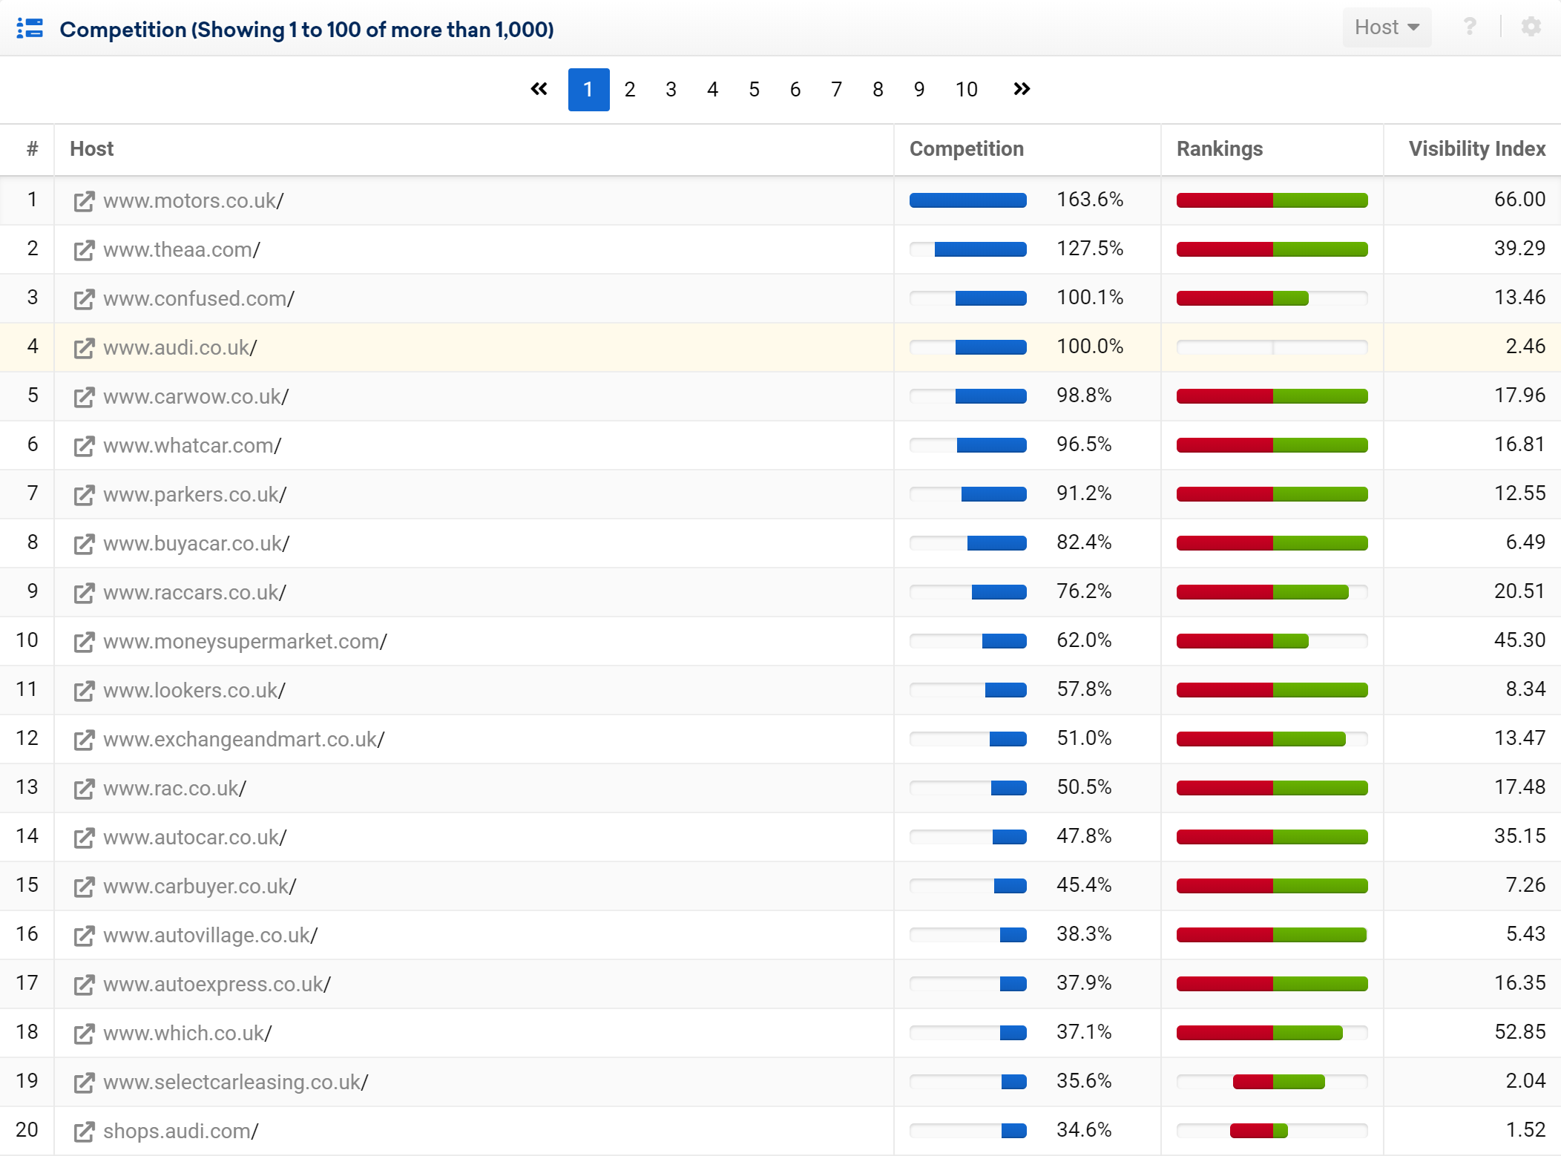Select page 9 in pagination

point(919,90)
